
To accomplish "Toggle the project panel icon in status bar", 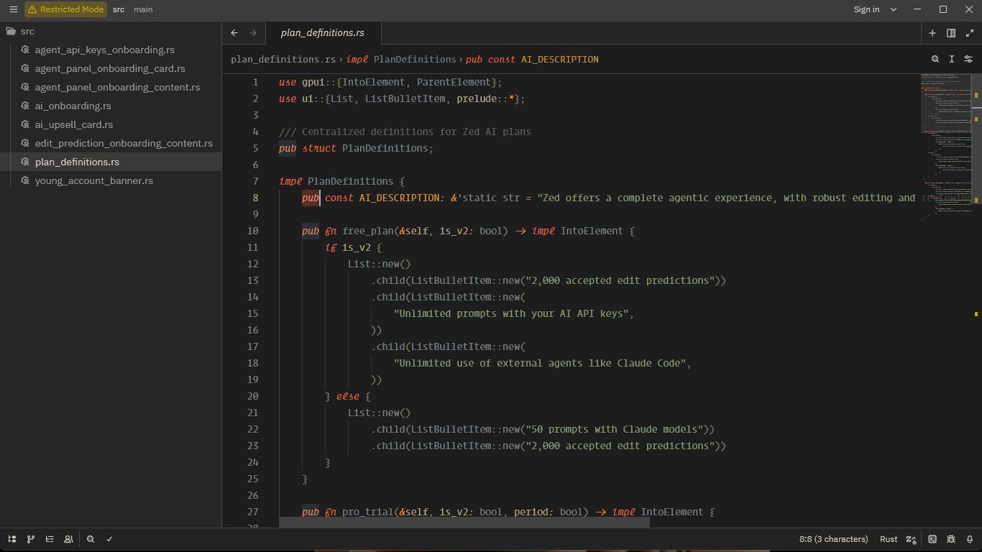I will click(12, 539).
